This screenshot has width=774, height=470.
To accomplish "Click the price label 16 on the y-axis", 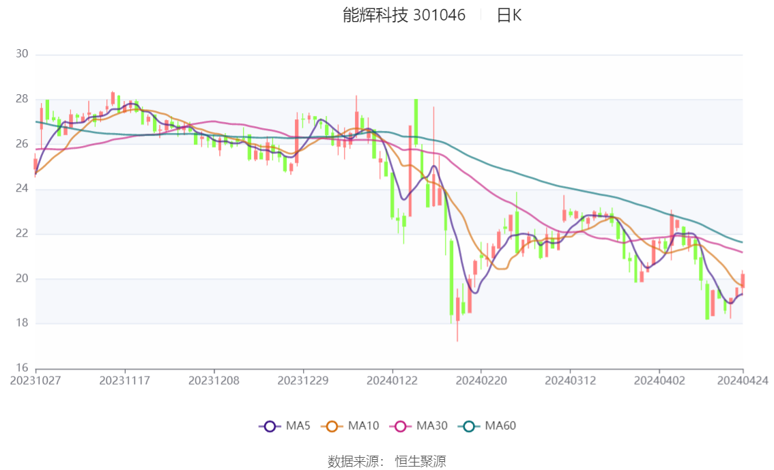I will pos(22,368).
